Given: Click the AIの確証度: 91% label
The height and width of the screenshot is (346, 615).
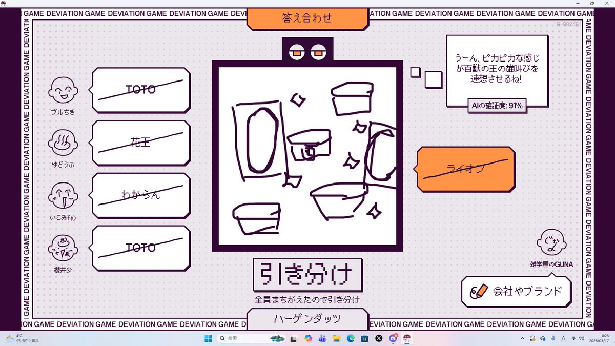Looking at the screenshot, I should coord(497,106).
